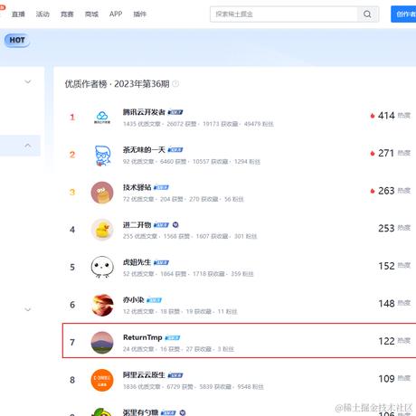Expand the first sidebar chevron section
The image size is (416, 416).
pyautogui.click(x=28, y=81)
